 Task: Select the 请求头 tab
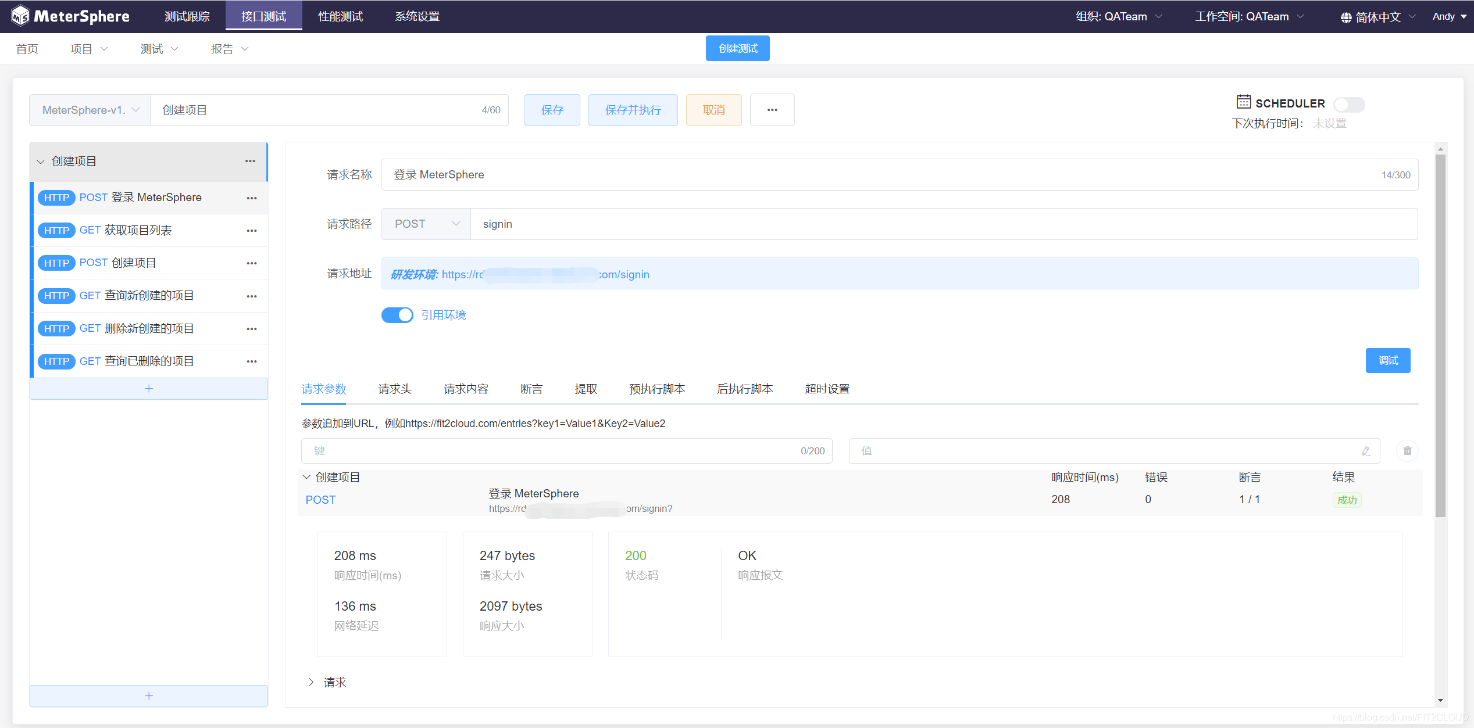(395, 389)
